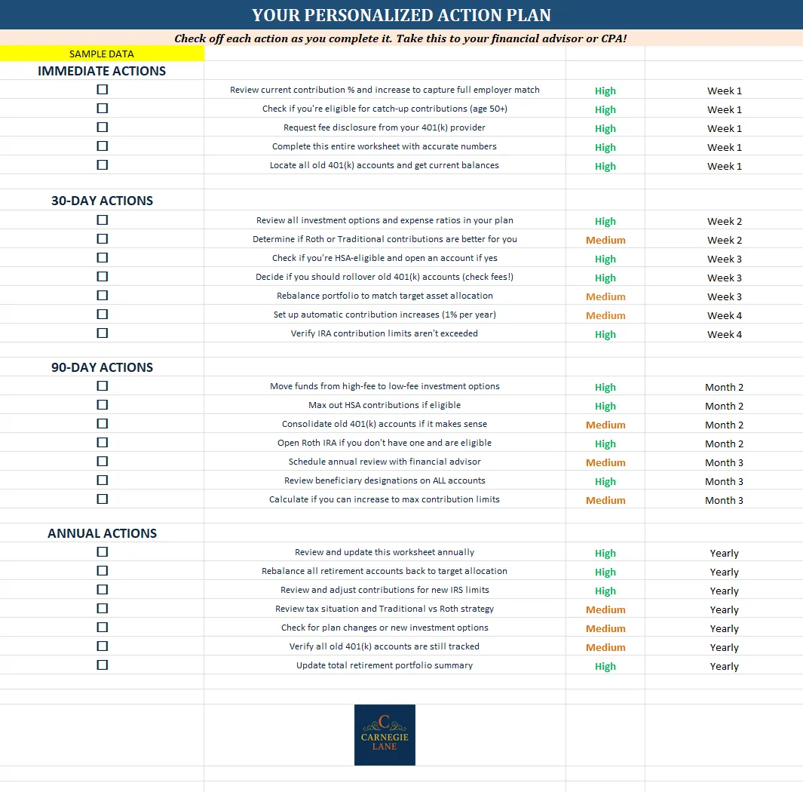The height and width of the screenshot is (792, 803).
Task: Click the Medium priority cell for Roth or Traditional
Action: [605, 240]
